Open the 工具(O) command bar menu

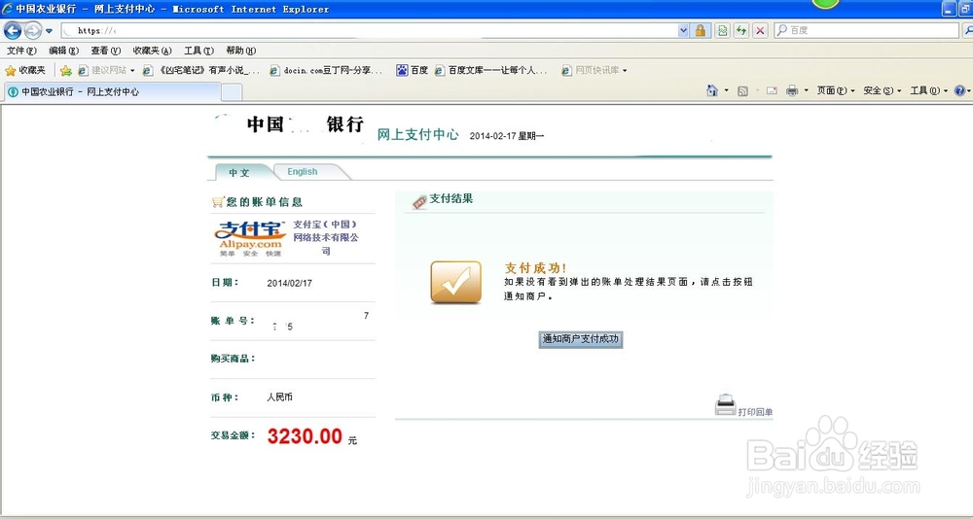[929, 91]
